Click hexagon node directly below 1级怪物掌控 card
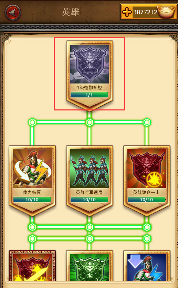The width and height of the screenshot is (178, 288). coord(90,122)
